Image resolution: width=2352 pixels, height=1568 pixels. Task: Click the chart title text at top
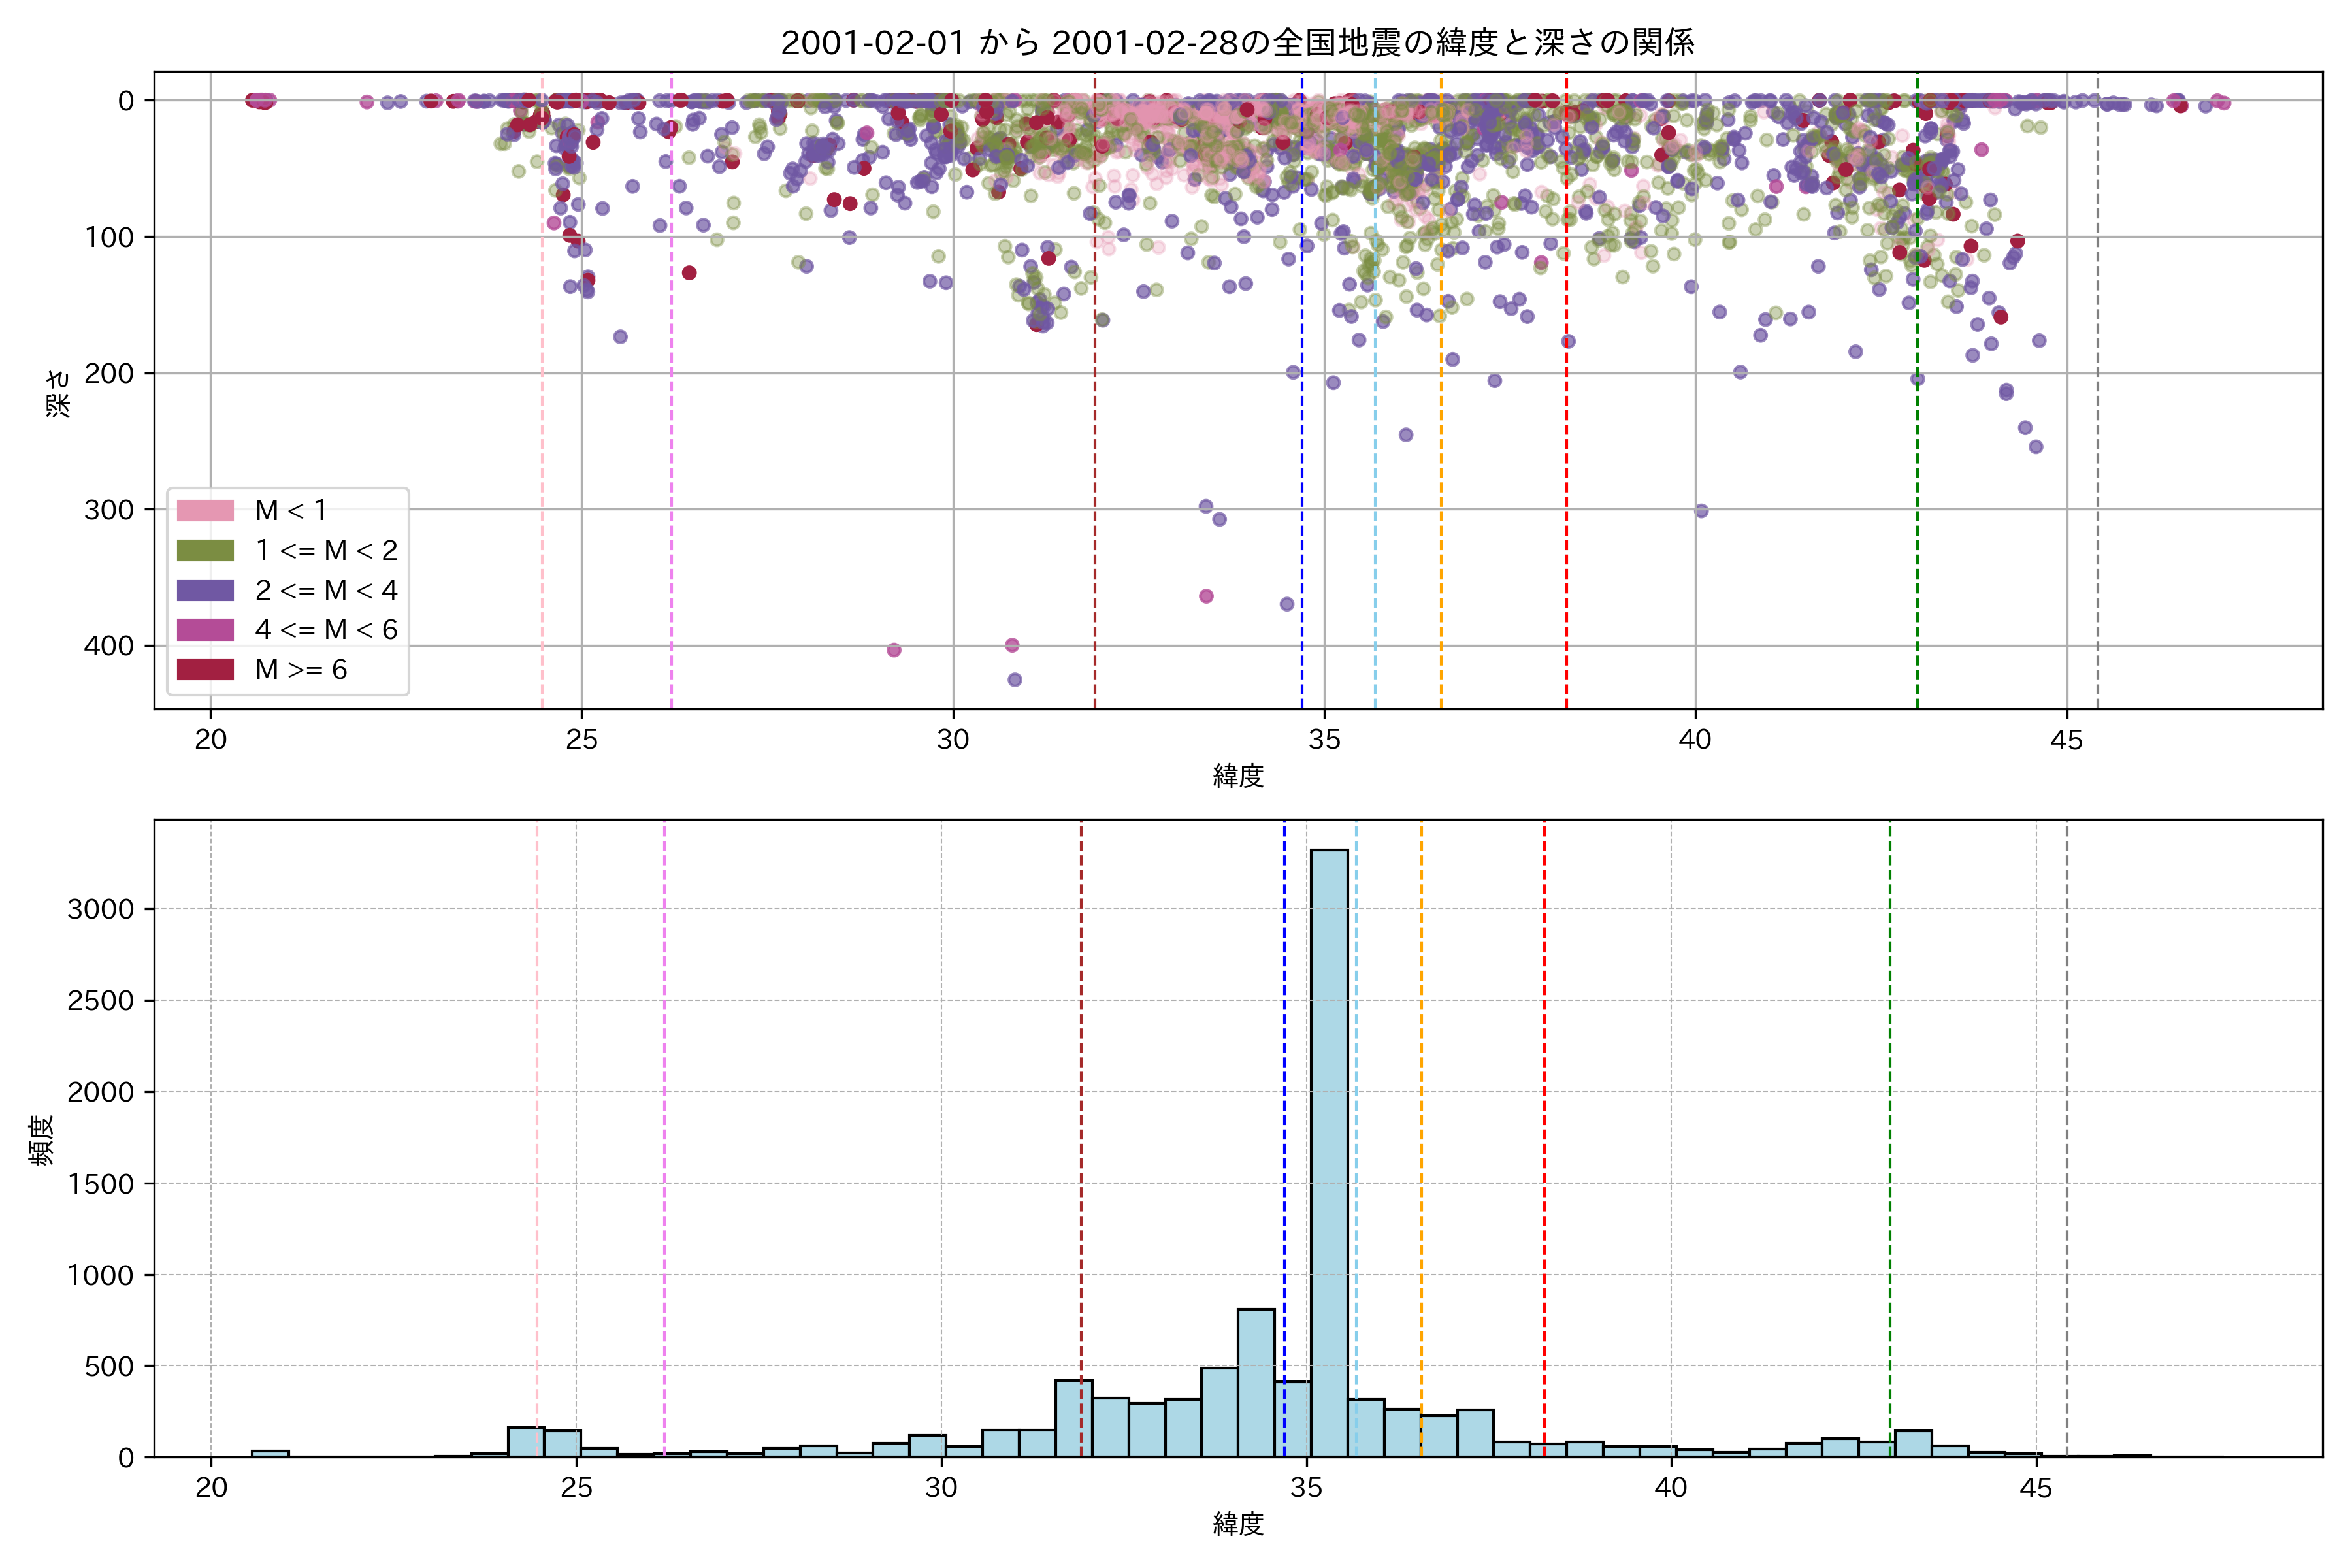click(x=1237, y=43)
